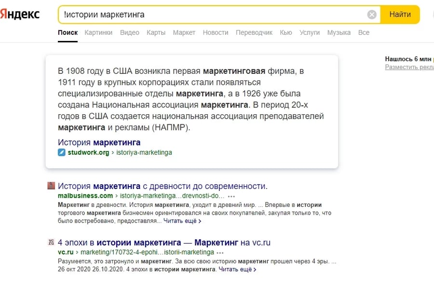Open the Новости tab
434x284 pixels.
(216, 33)
